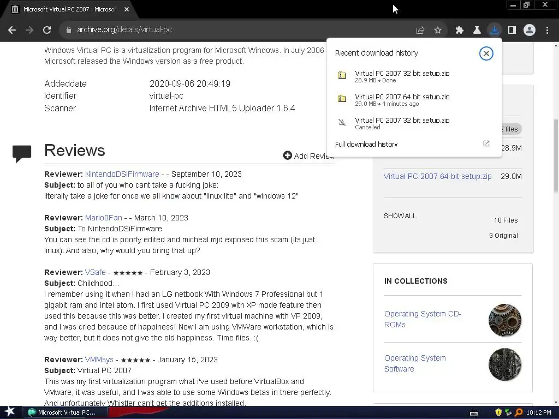Close the Microsoft Virtual PC browser tab
Viewport: 559px width, 419px height.
[x=127, y=9]
